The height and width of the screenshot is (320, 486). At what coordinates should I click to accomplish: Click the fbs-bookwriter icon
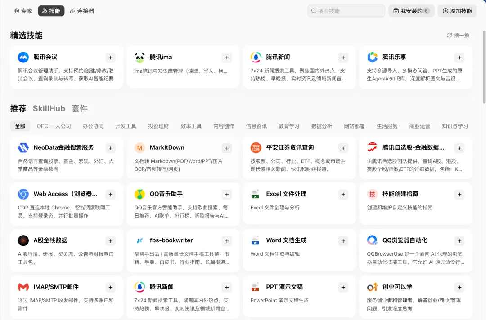pos(139,240)
